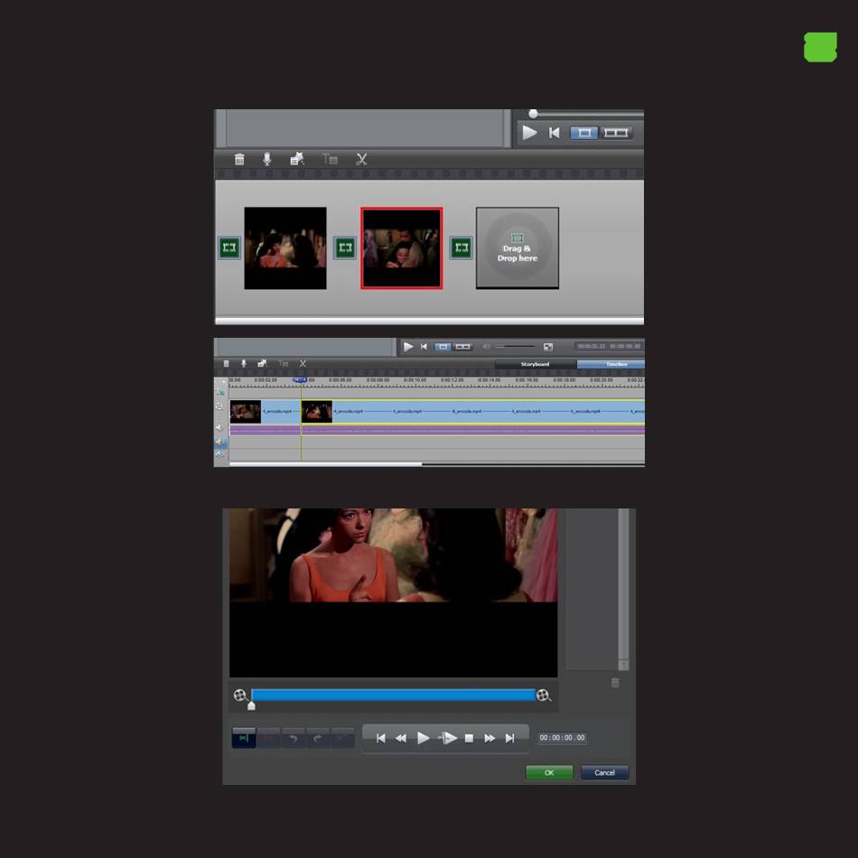
Task: Click the Cancel button
Action: (604, 772)
